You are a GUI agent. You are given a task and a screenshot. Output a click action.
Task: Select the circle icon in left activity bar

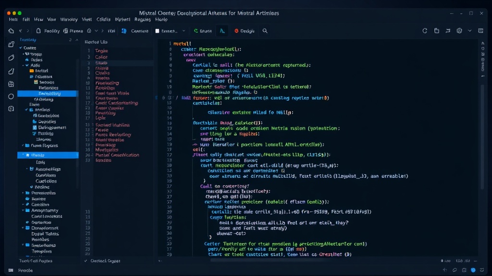coord(11,96)
